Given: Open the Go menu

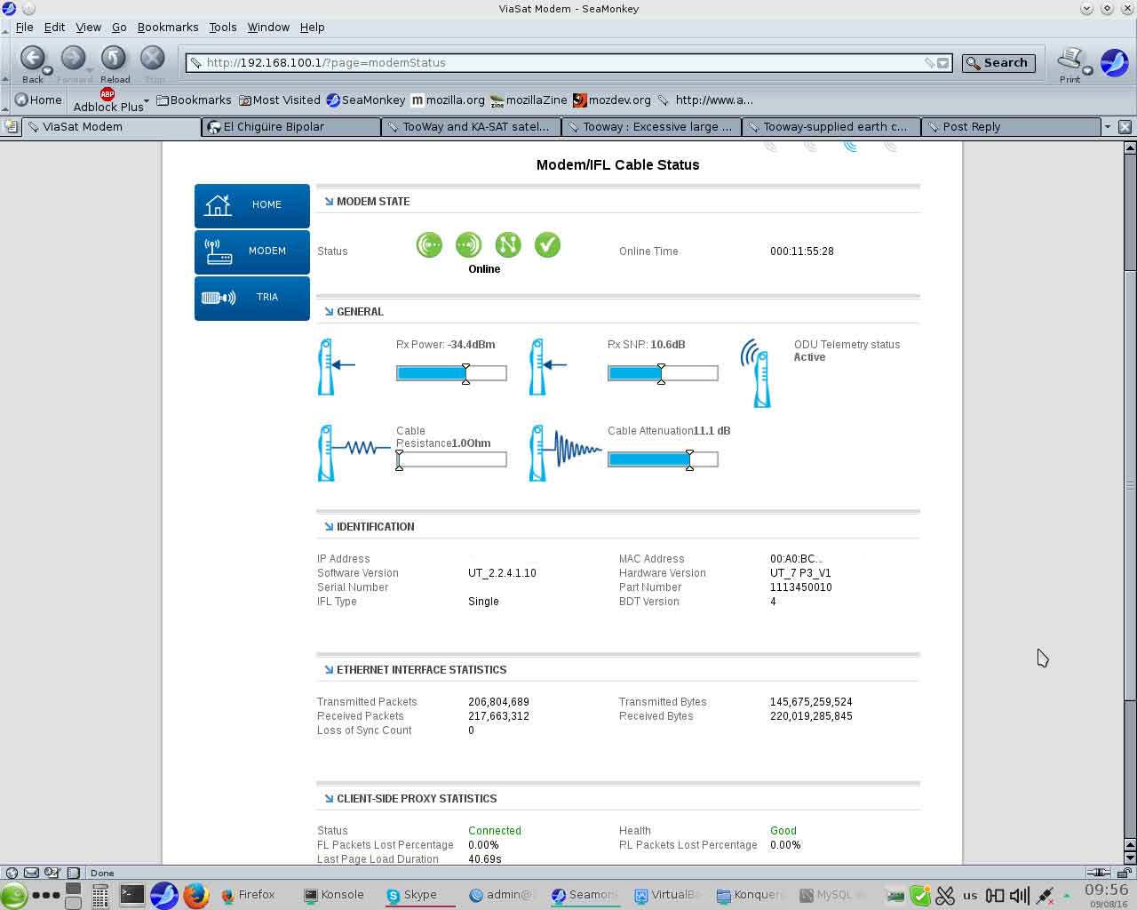Looking at the screenshot, I should [119, 27].
